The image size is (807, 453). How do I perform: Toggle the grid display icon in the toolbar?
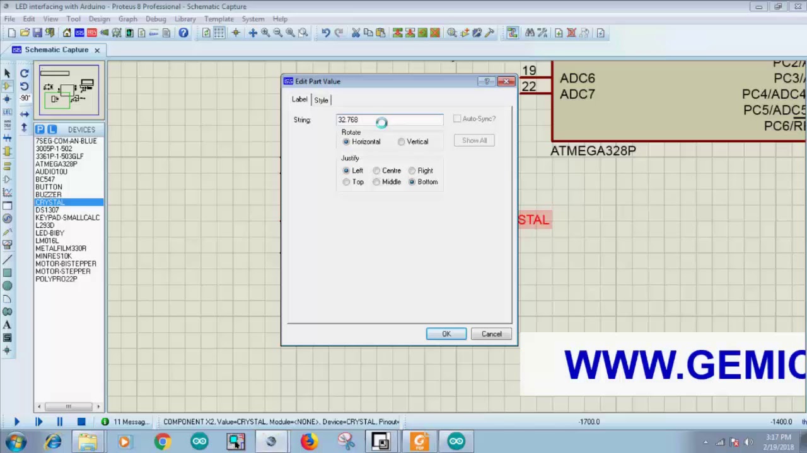(219, 33)
